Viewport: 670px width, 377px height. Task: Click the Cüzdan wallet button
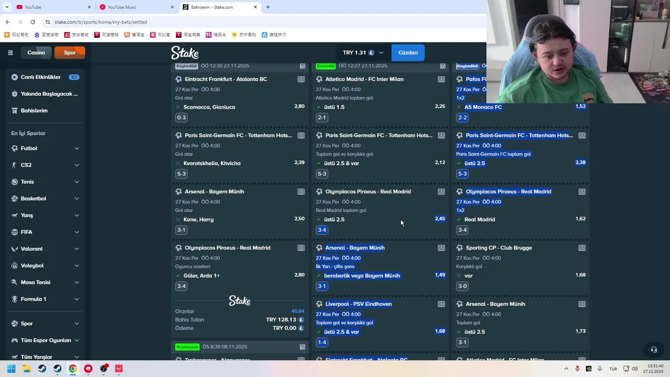(408, 53)
